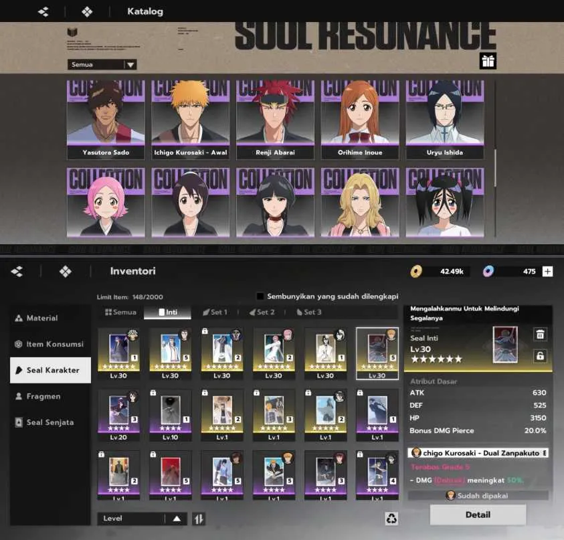
Task: Click the Katalog title text
Action: [x=145, y=11]
